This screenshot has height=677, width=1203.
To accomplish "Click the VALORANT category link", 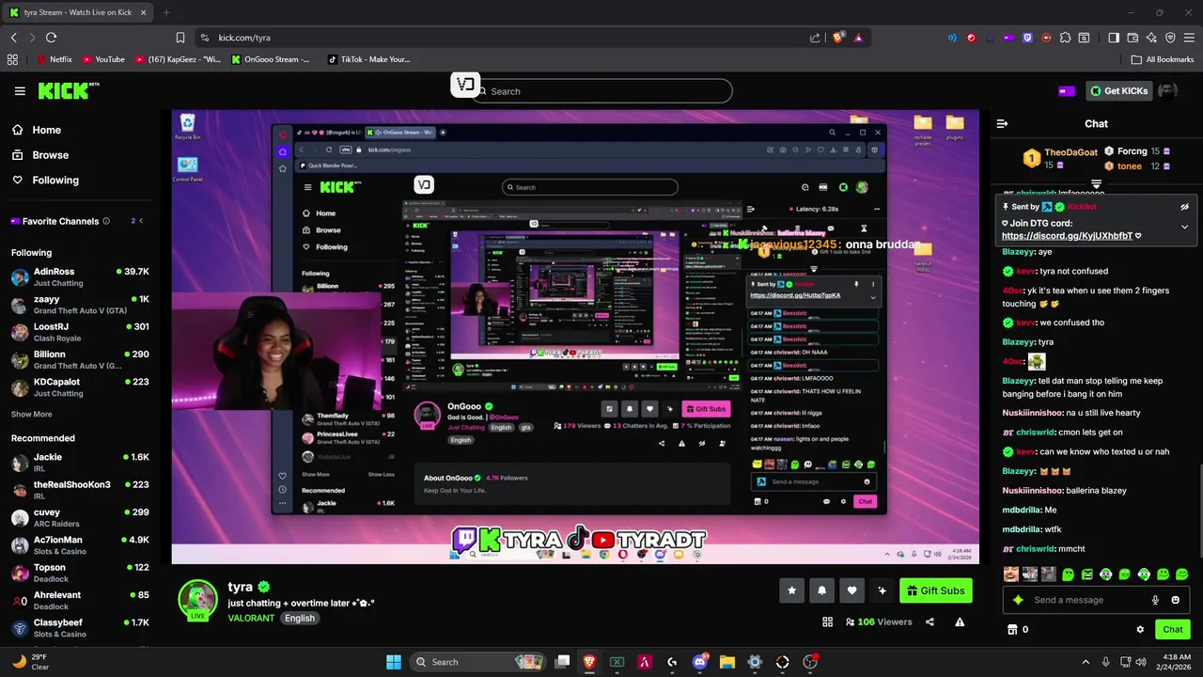I will [x=251, y=618].
